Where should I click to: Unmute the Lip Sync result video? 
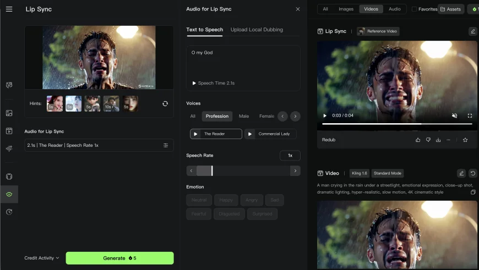click(455, 115)
